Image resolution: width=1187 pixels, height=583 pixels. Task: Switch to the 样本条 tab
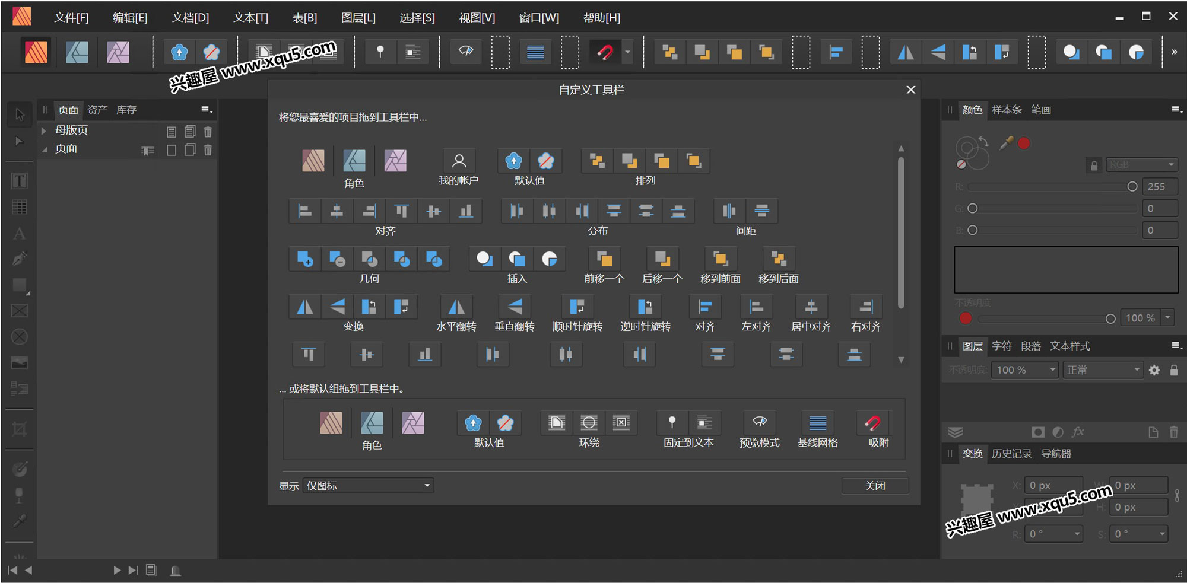click(1007, 110)
